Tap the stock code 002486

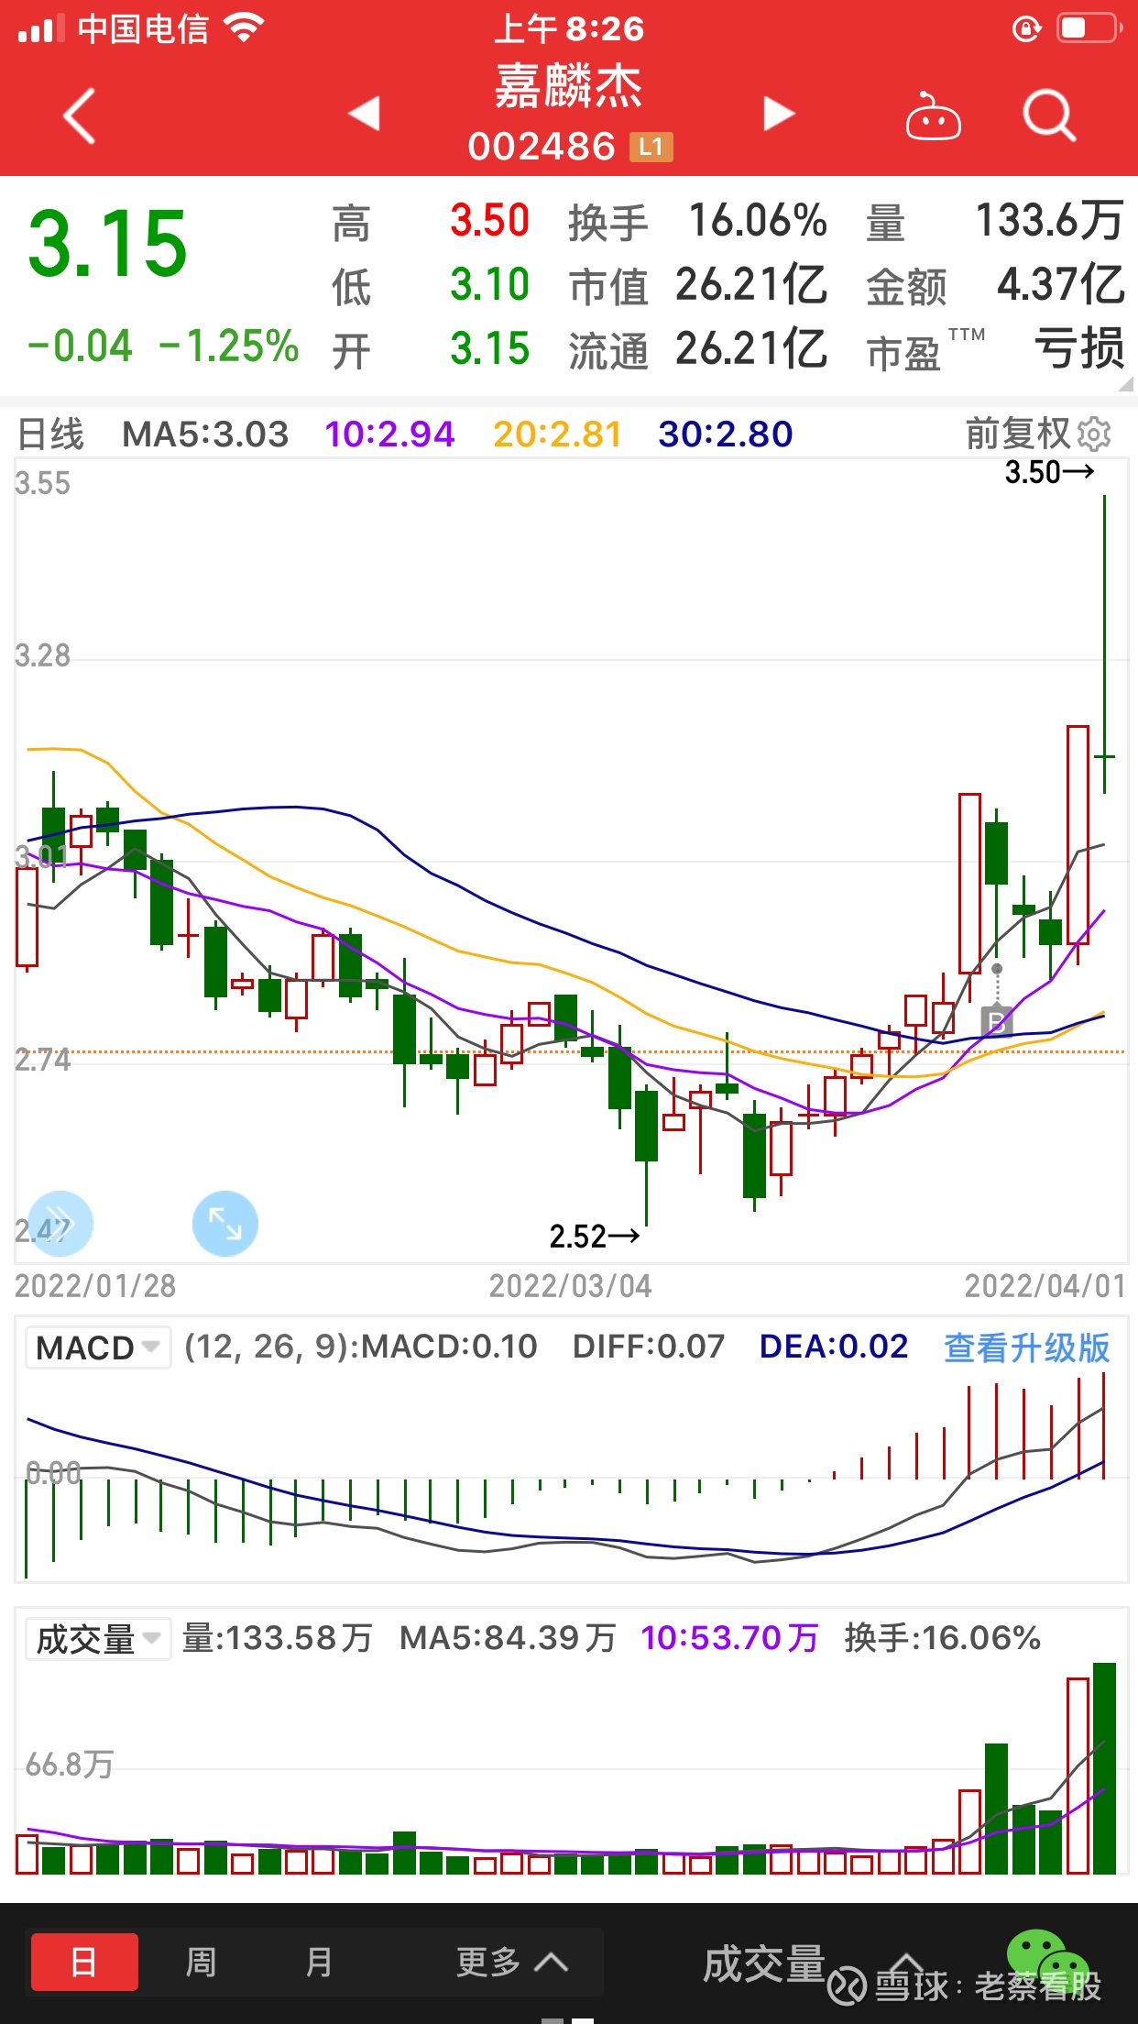542,147
